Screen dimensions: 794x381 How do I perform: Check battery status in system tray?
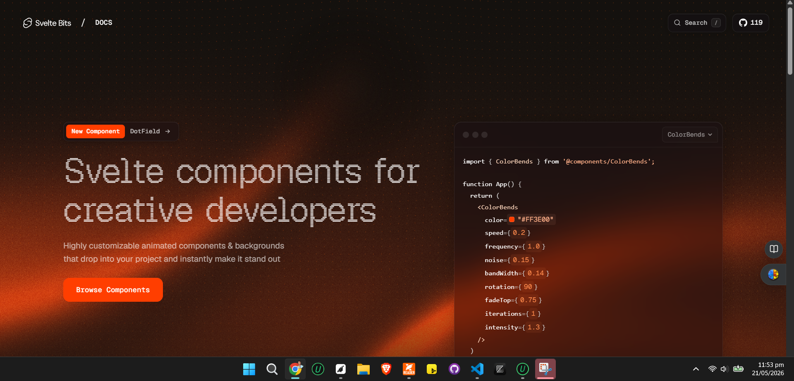coord(738,369)
